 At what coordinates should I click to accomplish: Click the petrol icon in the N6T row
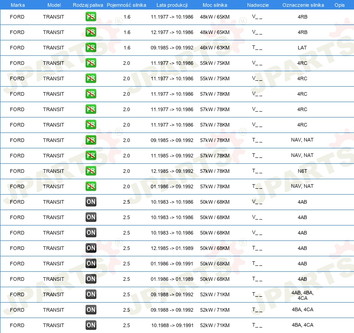point(91,171)
